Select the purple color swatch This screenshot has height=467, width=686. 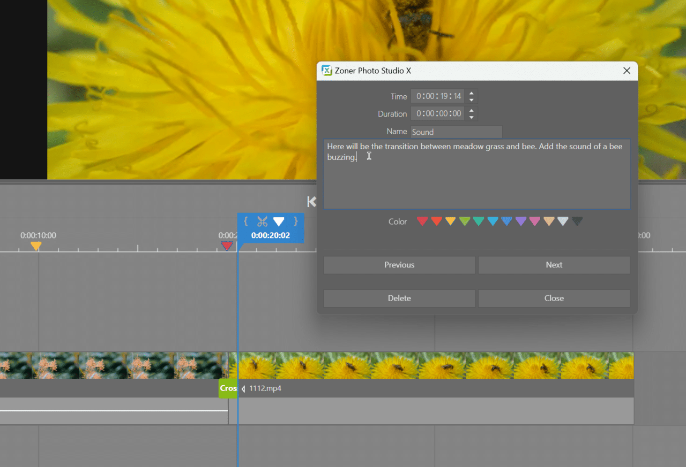[520, 220]
